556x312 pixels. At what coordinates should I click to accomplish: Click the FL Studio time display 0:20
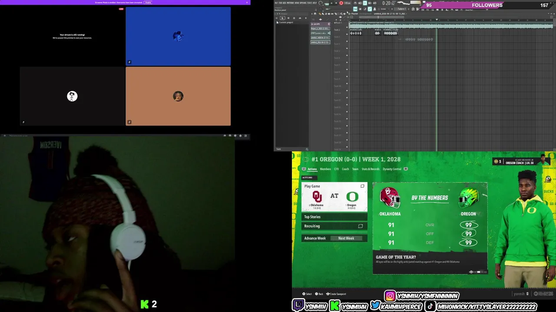388,3
